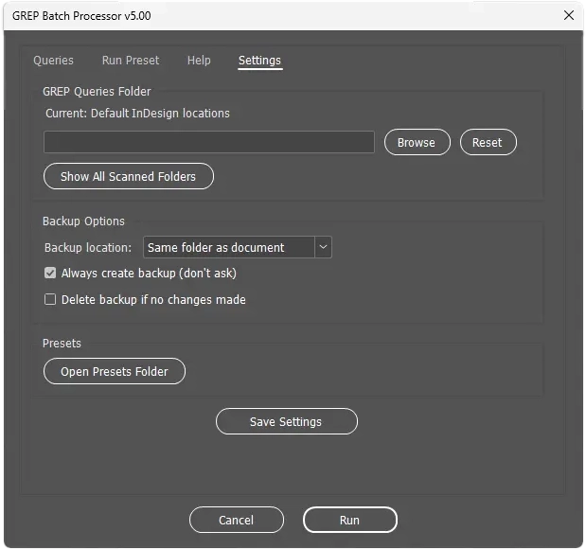Viewport: 586px width, 549px height.
Task: Untick Always create backup checkbox
Action: tap(50, 273)
